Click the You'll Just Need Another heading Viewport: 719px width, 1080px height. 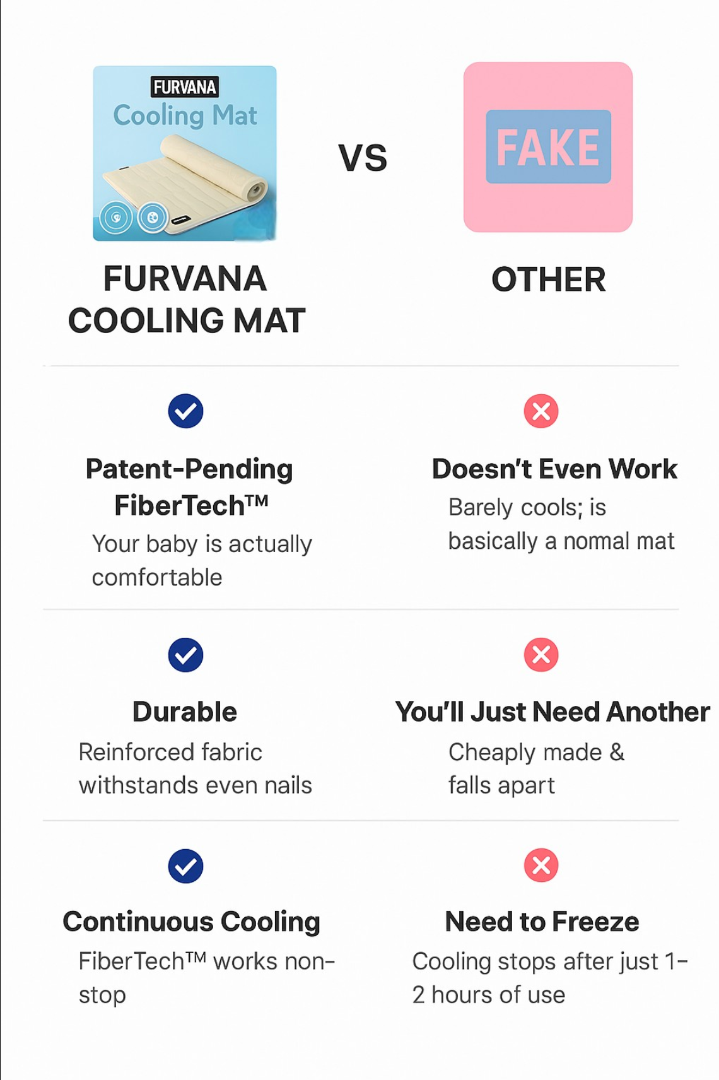[552, 712]
